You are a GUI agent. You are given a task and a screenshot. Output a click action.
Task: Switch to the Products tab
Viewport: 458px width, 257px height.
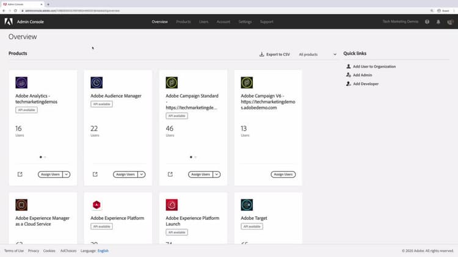[x=183, y=21]
